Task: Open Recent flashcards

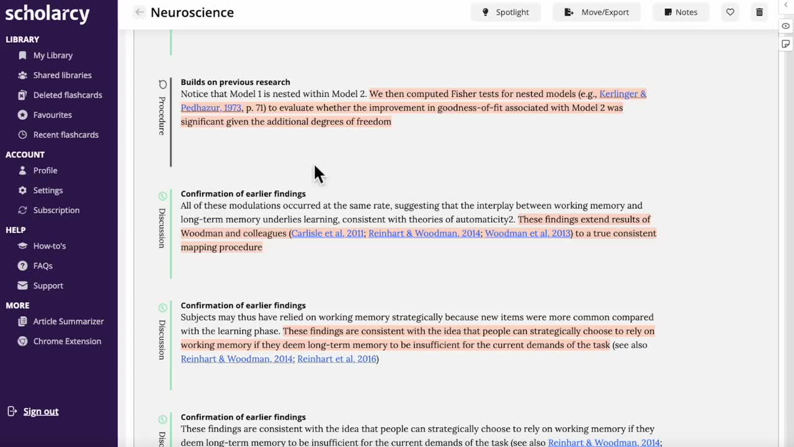Action: tap(66, 134)
